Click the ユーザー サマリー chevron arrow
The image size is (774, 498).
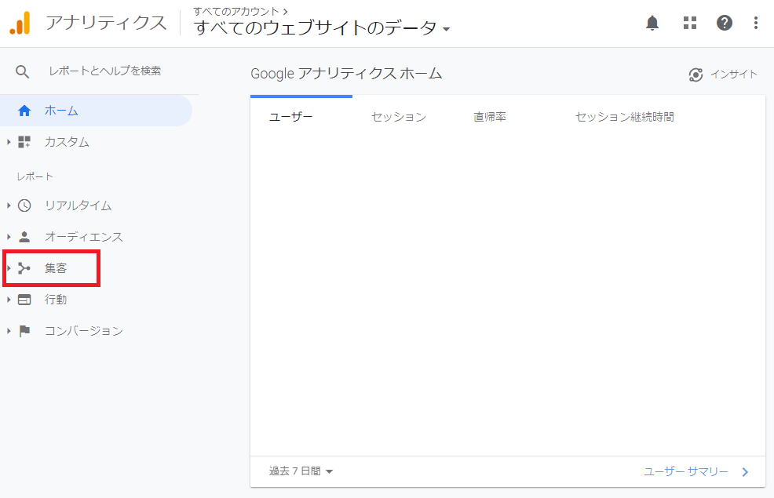[x=745, y=472]
